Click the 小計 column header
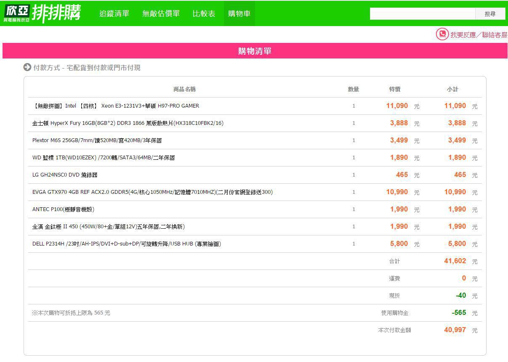Screen dimensions: 508x362 [452, 89]
